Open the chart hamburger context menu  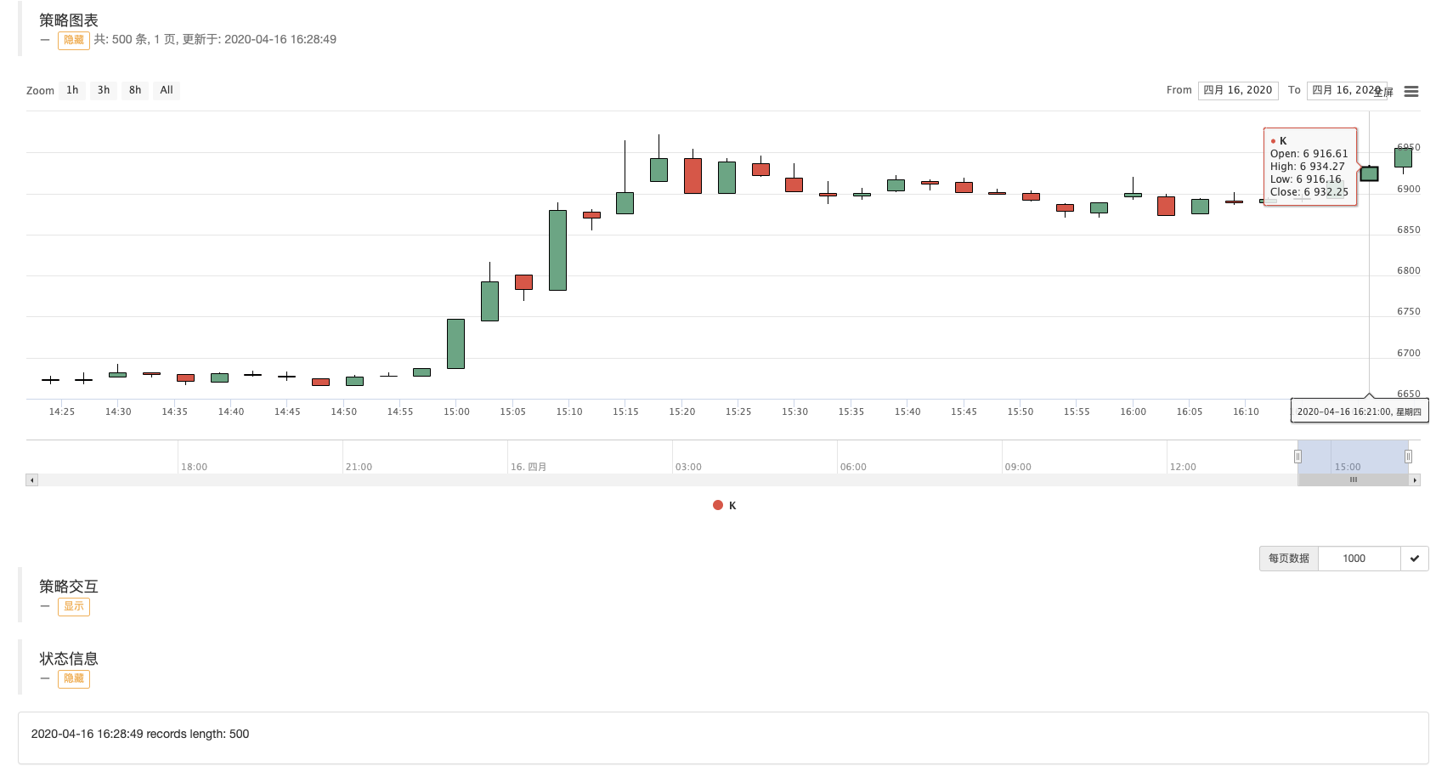click(1411, 91)
